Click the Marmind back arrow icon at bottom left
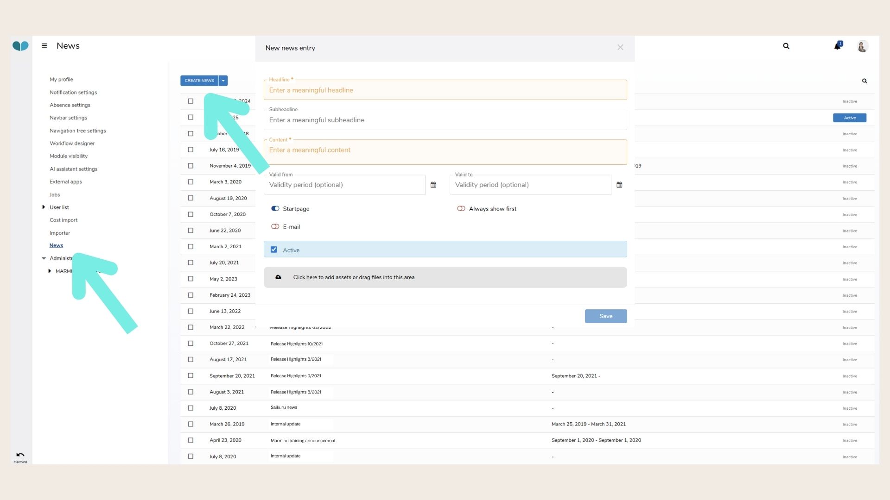890x500 pixels. pos(20,455)
